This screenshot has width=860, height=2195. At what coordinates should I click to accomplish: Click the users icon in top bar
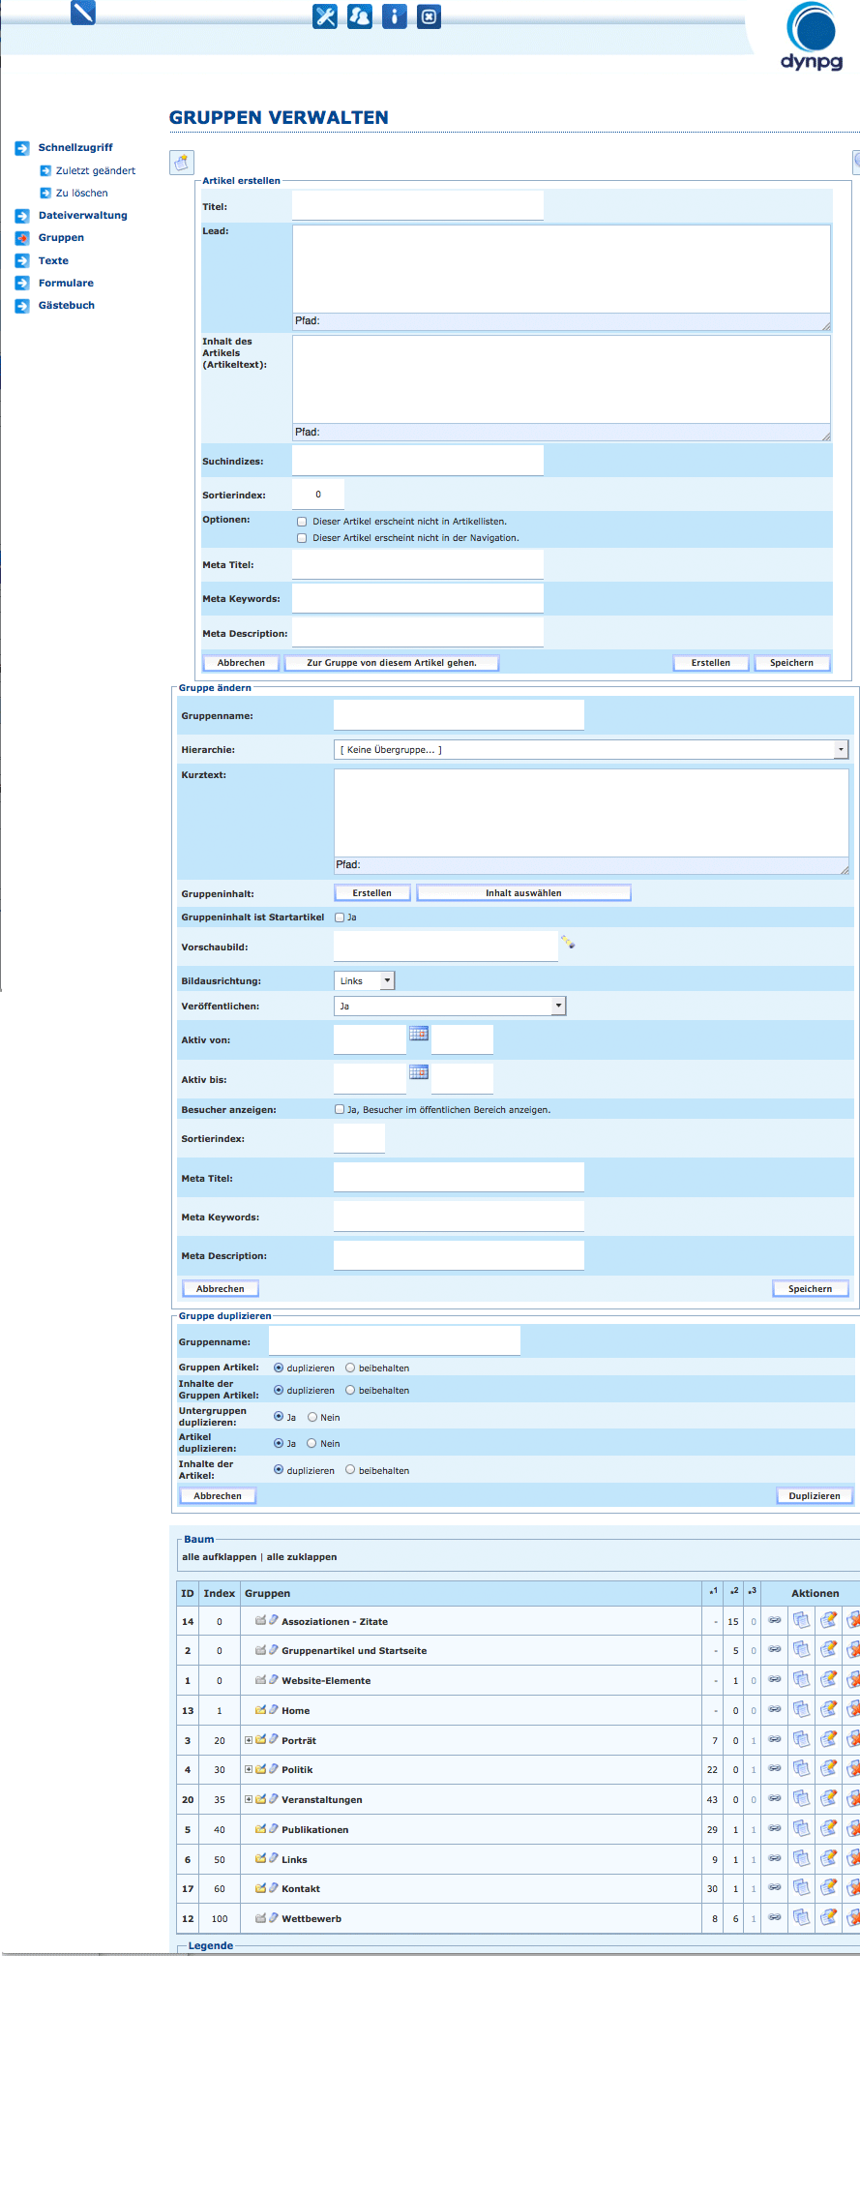(x=360, y=16)
